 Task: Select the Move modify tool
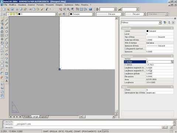[x=2, y=39]
